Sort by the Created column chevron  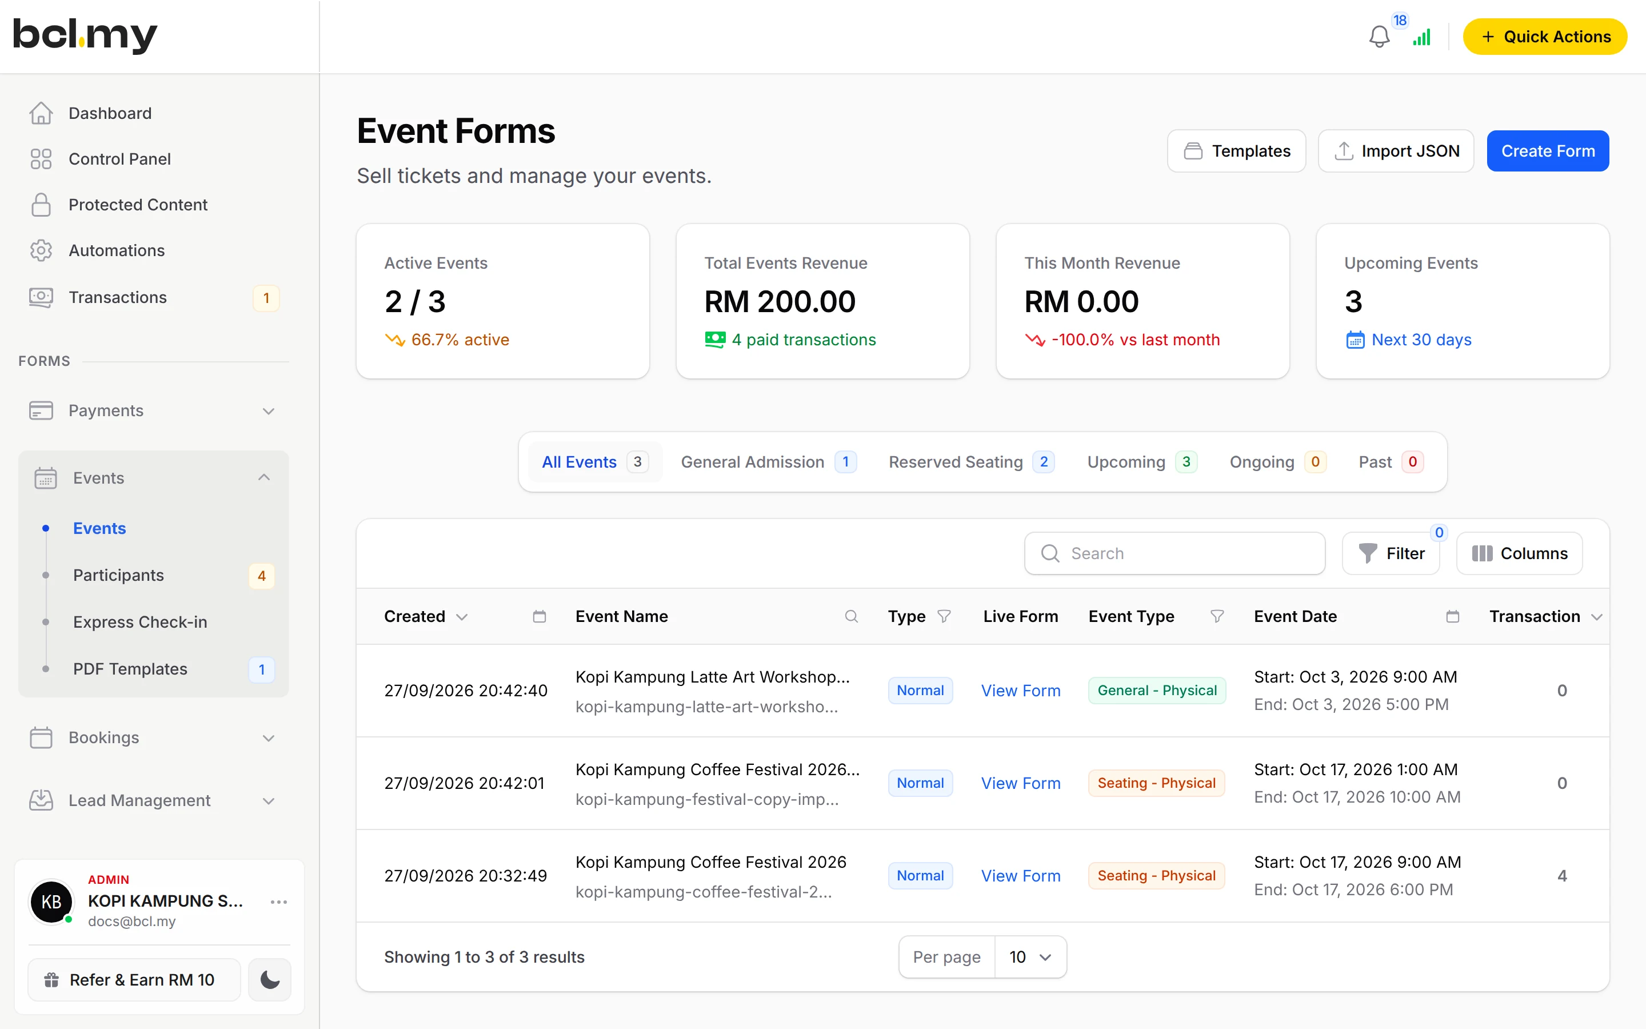click(462, 617)
